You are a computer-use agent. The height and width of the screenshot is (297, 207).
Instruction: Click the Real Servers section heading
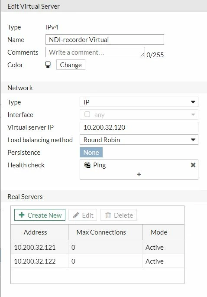click(x=25, y=196)
